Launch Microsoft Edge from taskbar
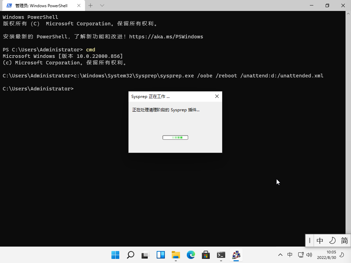The image size is (351, 263). [191, 255]
